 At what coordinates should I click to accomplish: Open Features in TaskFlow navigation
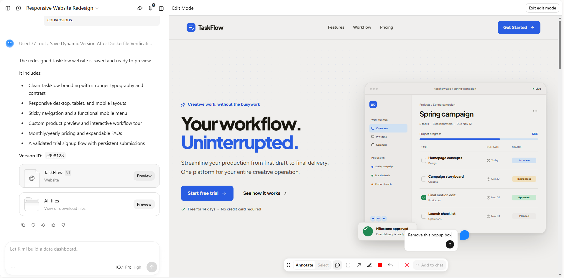tap(336, 27)
